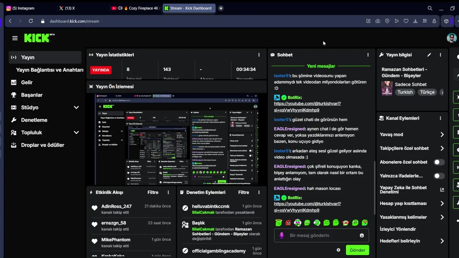
Task: Insert the red angry emote
Action: point(288,223)
